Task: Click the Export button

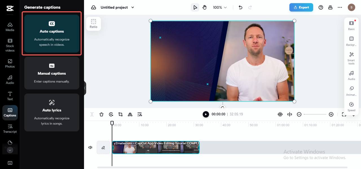Action: 301,7
